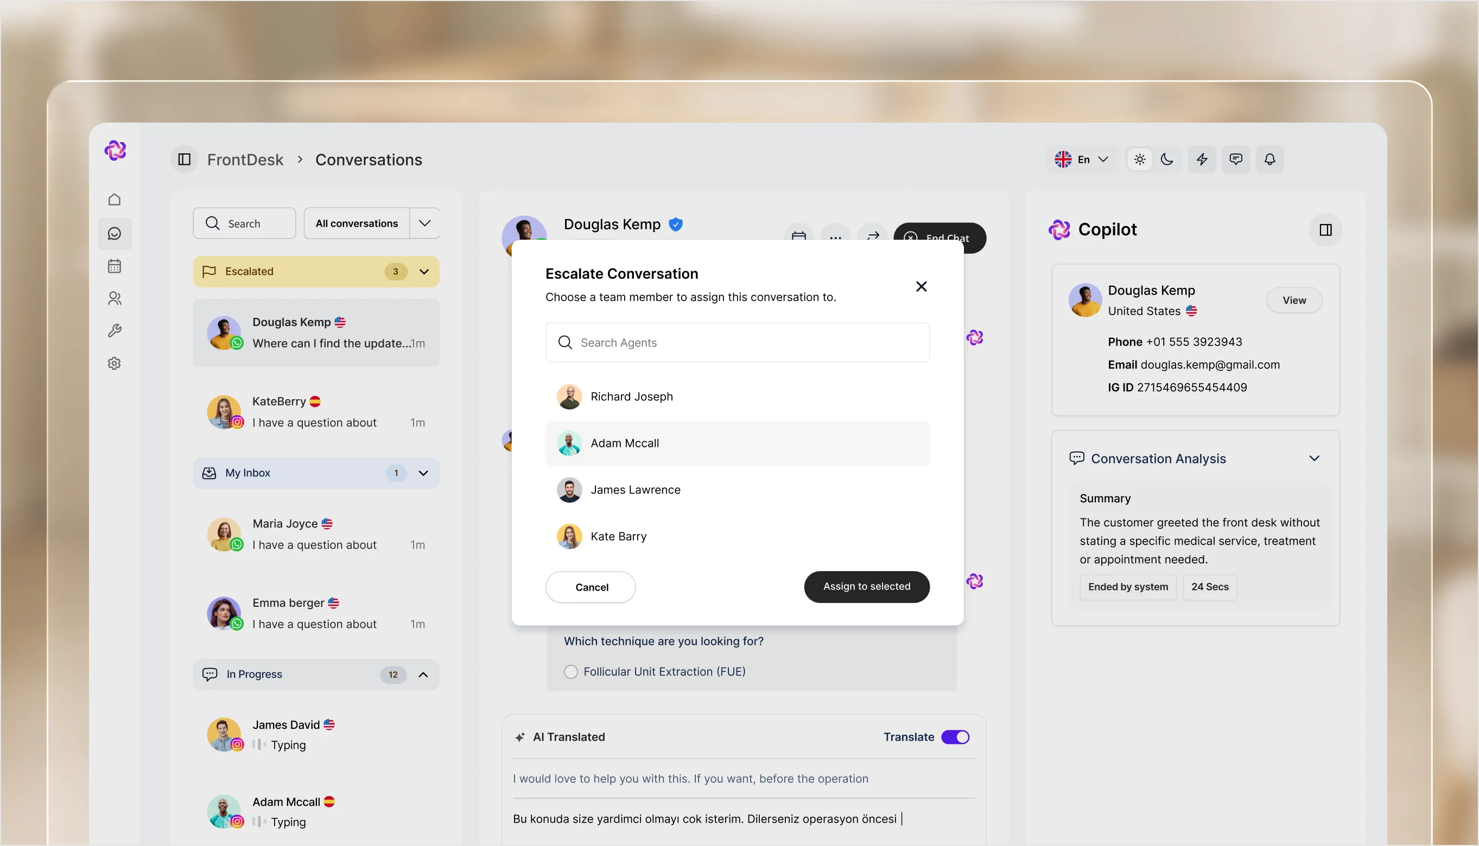Collapse the My Inbox section chevron
The image size is (1479, 846).
click(x=424, y=473)
